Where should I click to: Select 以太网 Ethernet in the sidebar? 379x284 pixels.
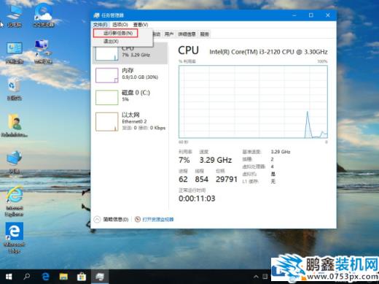click(x=130, y=121)
